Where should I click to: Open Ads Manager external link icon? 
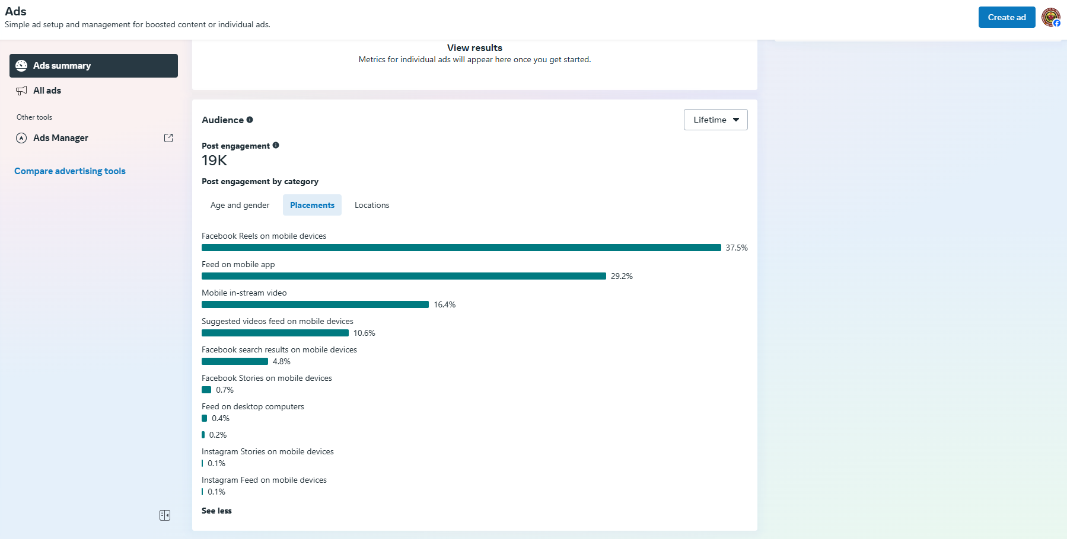point(168,138)
